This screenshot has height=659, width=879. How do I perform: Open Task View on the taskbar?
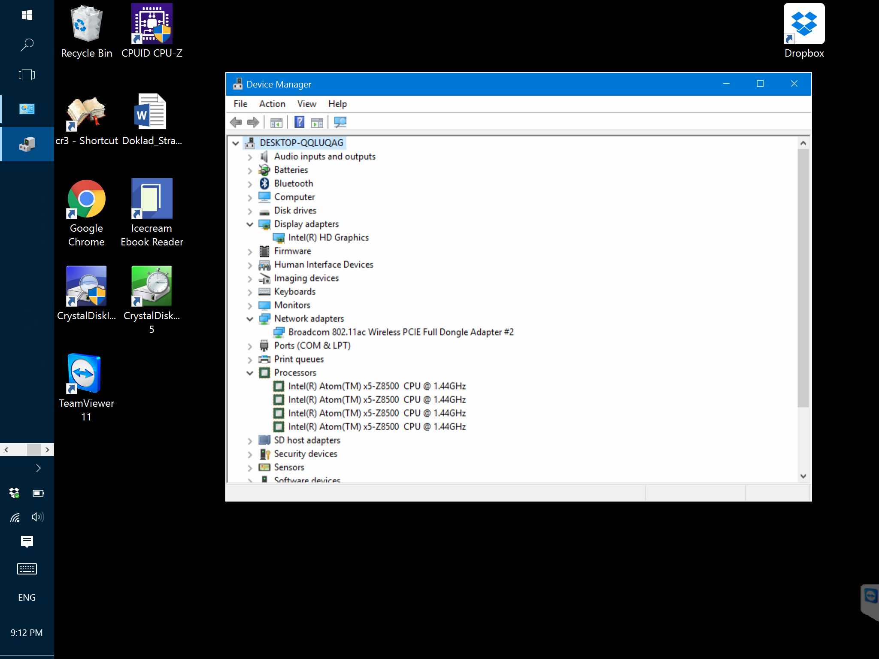tap(27, 75)
